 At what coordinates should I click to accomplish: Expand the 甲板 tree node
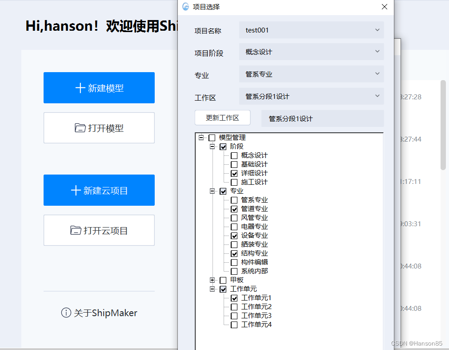(212, 280)
